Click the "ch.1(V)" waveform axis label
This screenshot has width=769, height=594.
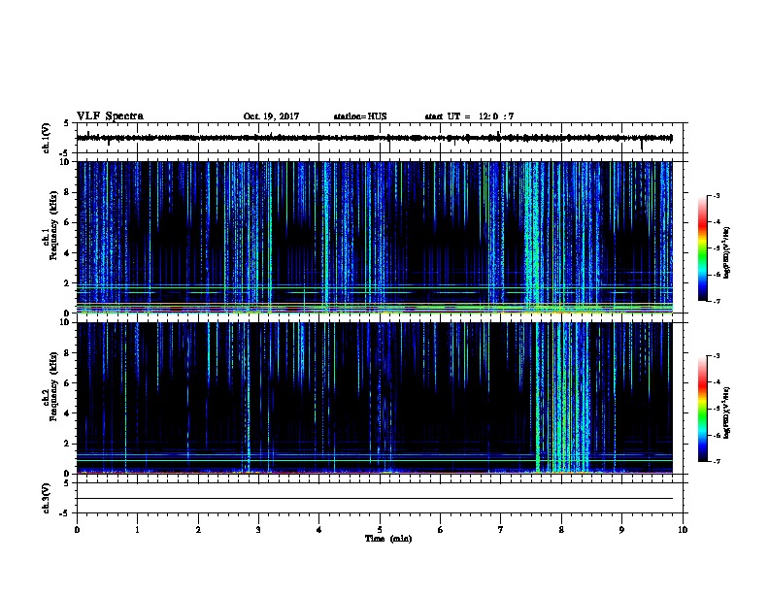tap(46, 138)
